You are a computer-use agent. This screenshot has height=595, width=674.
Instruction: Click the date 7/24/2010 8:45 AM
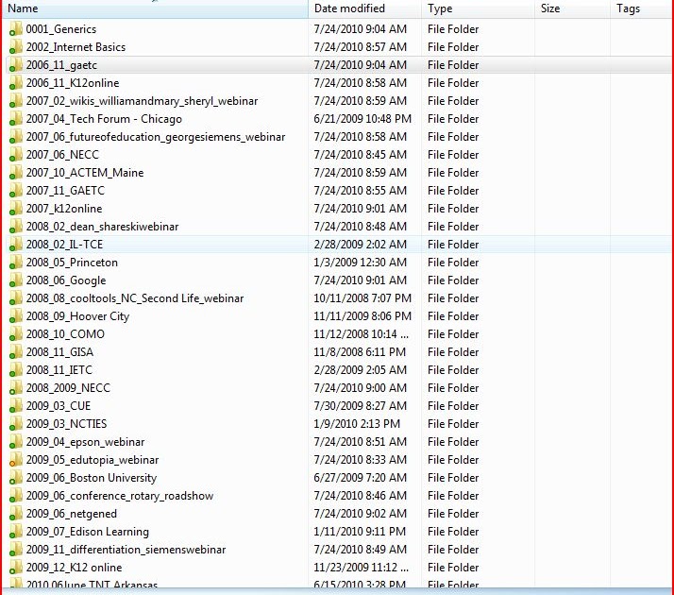point(361,155)
